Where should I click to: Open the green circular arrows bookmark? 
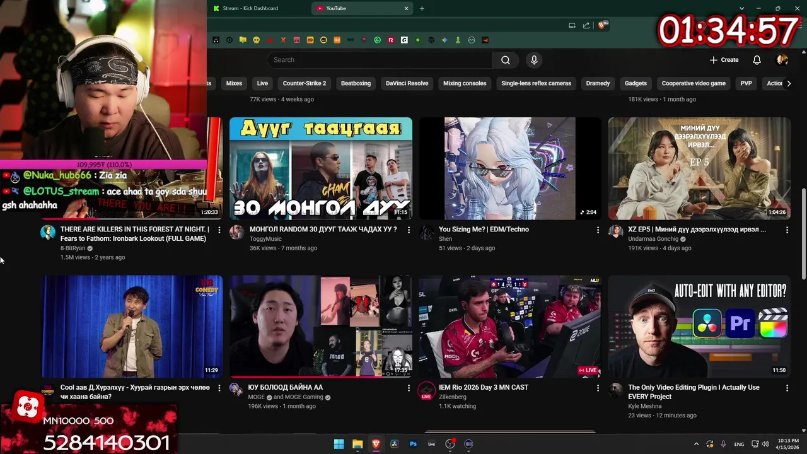(x=378, y=40)
